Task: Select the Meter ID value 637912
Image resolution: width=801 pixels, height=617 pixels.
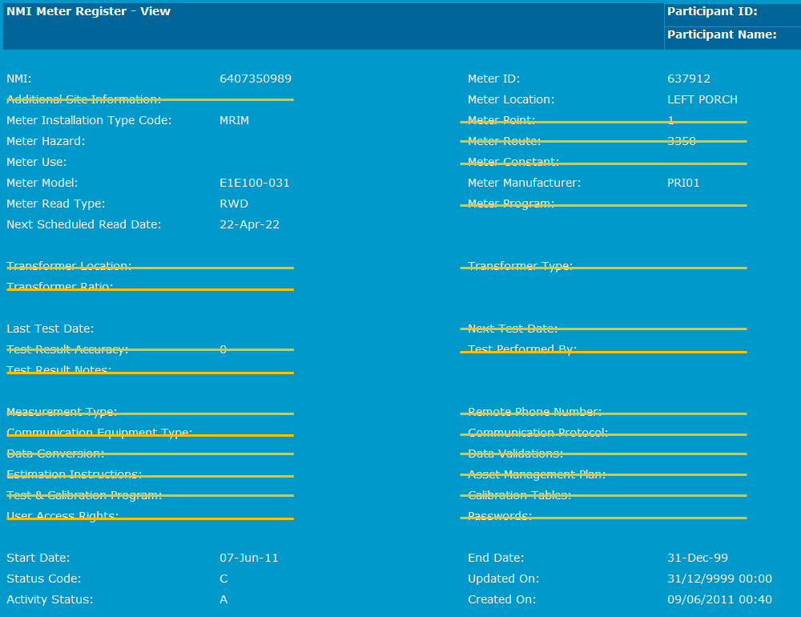Action: coord(688,79)
